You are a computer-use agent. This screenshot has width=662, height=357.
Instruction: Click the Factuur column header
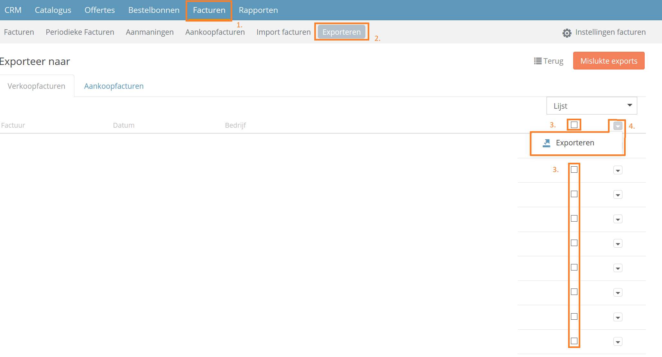(x=13, y=125)
